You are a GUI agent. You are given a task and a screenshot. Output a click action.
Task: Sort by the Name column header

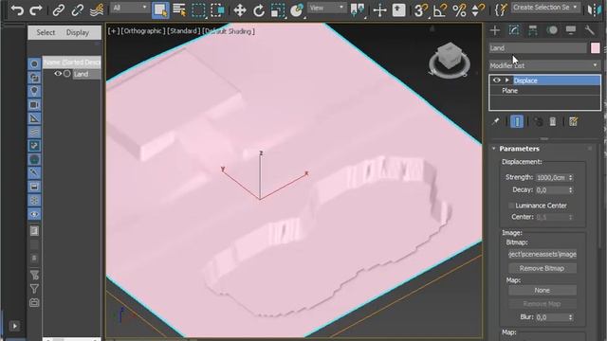pyautogui.click(x=72, y=62)
